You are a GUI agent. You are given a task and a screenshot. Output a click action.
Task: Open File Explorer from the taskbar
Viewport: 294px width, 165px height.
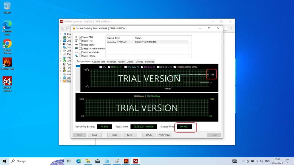point(88,161)
